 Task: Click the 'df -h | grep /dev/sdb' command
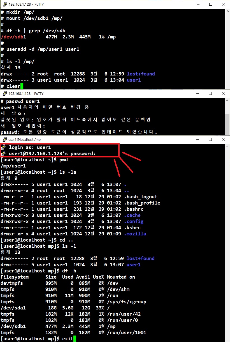coord(36,31)
